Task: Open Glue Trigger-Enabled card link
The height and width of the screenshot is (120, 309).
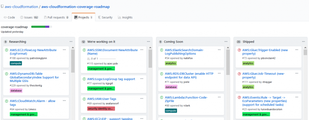Action: (x=265, y=52)
